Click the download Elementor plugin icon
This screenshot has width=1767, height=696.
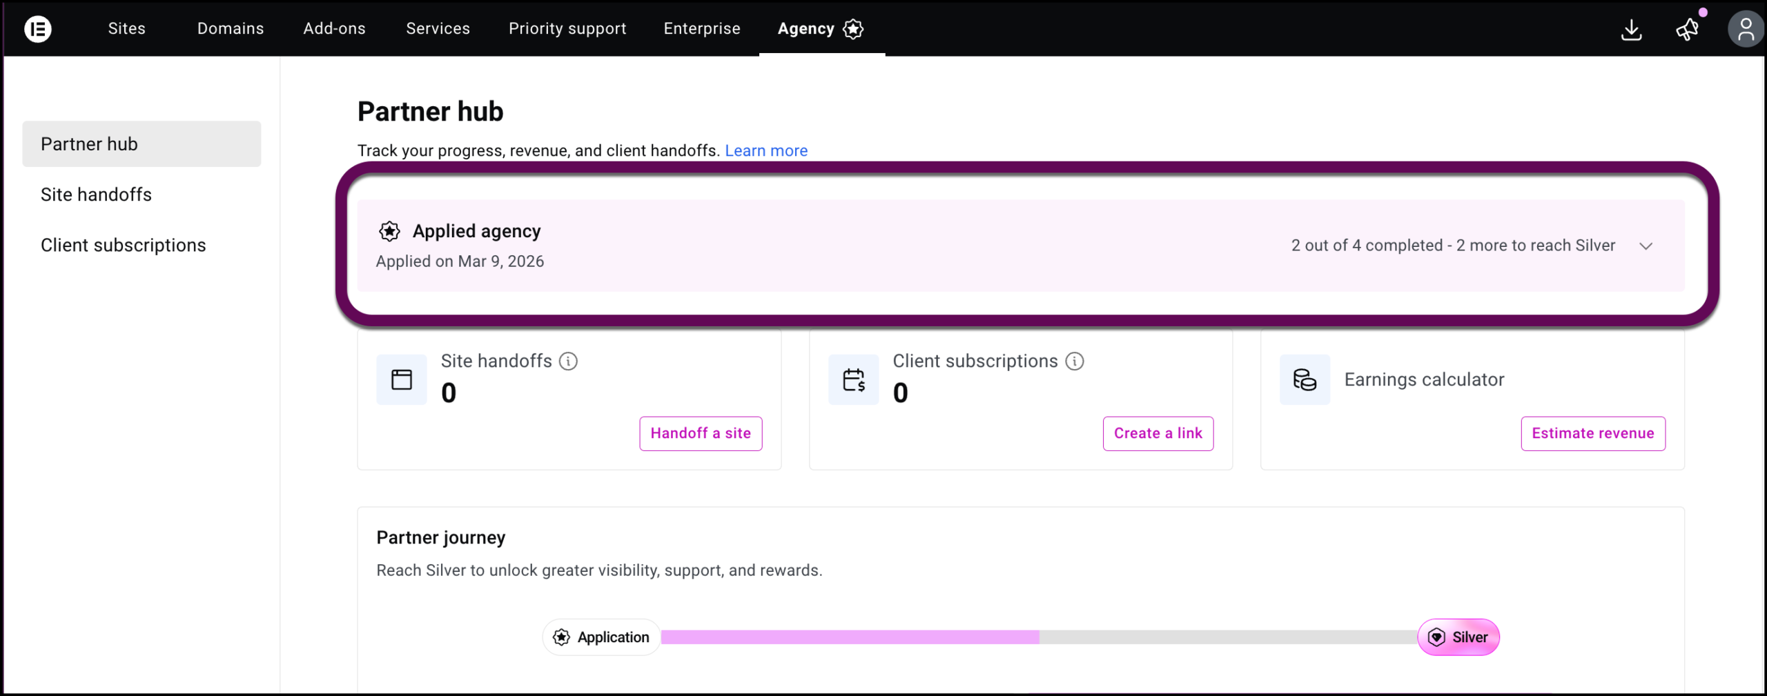point(1631,29)
